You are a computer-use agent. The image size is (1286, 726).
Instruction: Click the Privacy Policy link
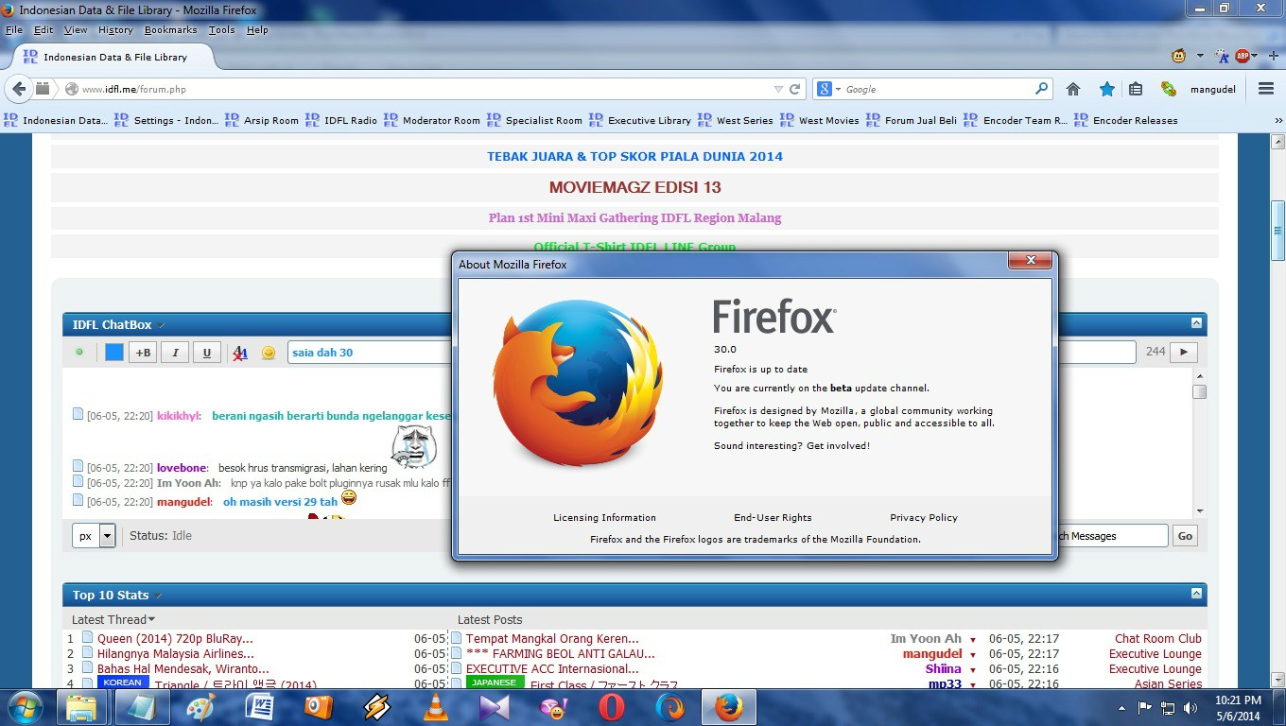(x=923, y=517)
